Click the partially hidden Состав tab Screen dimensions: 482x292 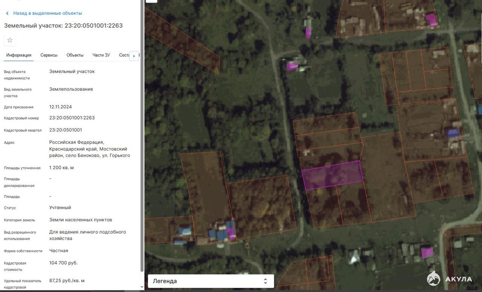point(124,55)
